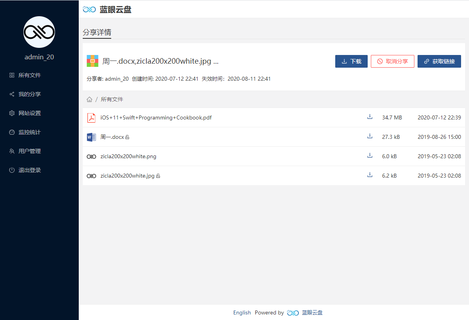469x320 pixels.
Task: Click 退出登录 to log out
Action: 30,170
